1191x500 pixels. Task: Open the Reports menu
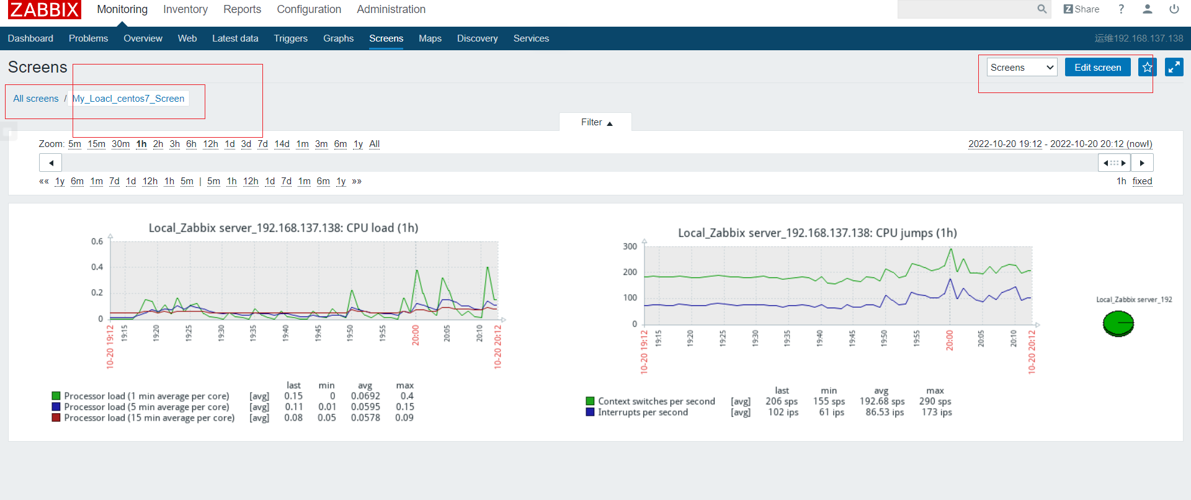click(x=242, y=9)
